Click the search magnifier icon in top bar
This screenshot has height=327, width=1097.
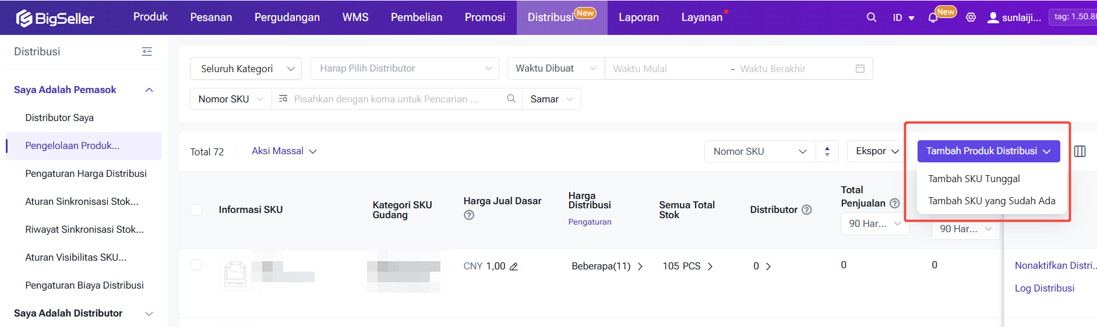point(871,17)
